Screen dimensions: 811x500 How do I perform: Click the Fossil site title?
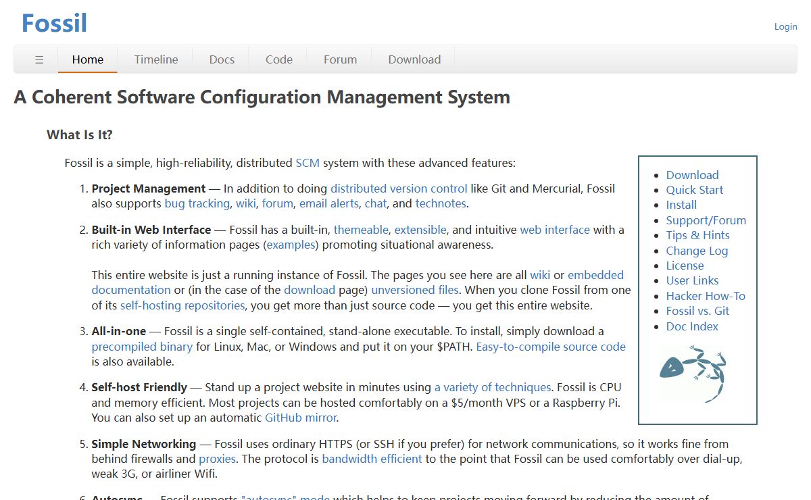coord(54,23)
